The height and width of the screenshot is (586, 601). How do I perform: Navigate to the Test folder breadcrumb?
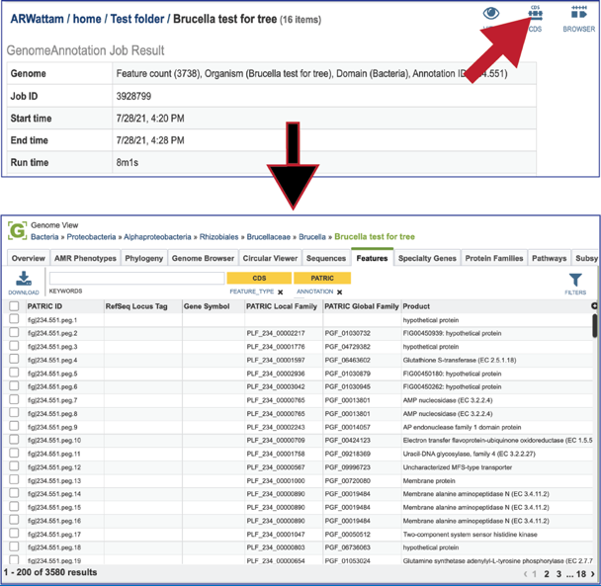[x=137, y=19]
